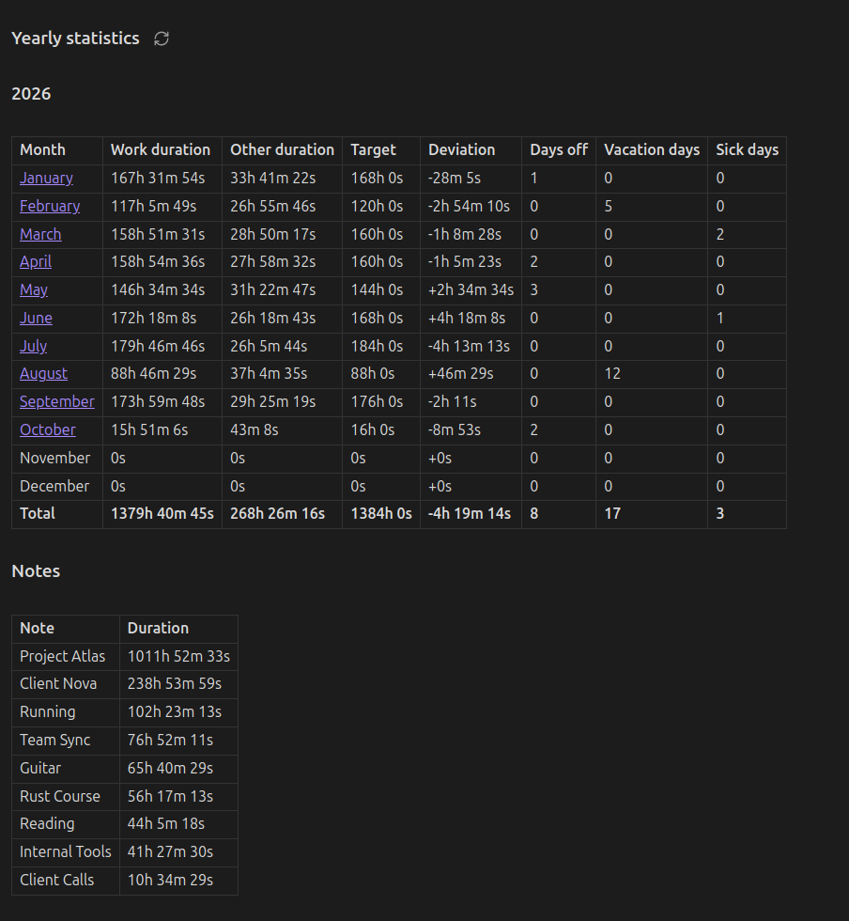Select April work duration 158h 54m 36s
The height and width of the screenshot is (921, 849).
tap(158, 262)
